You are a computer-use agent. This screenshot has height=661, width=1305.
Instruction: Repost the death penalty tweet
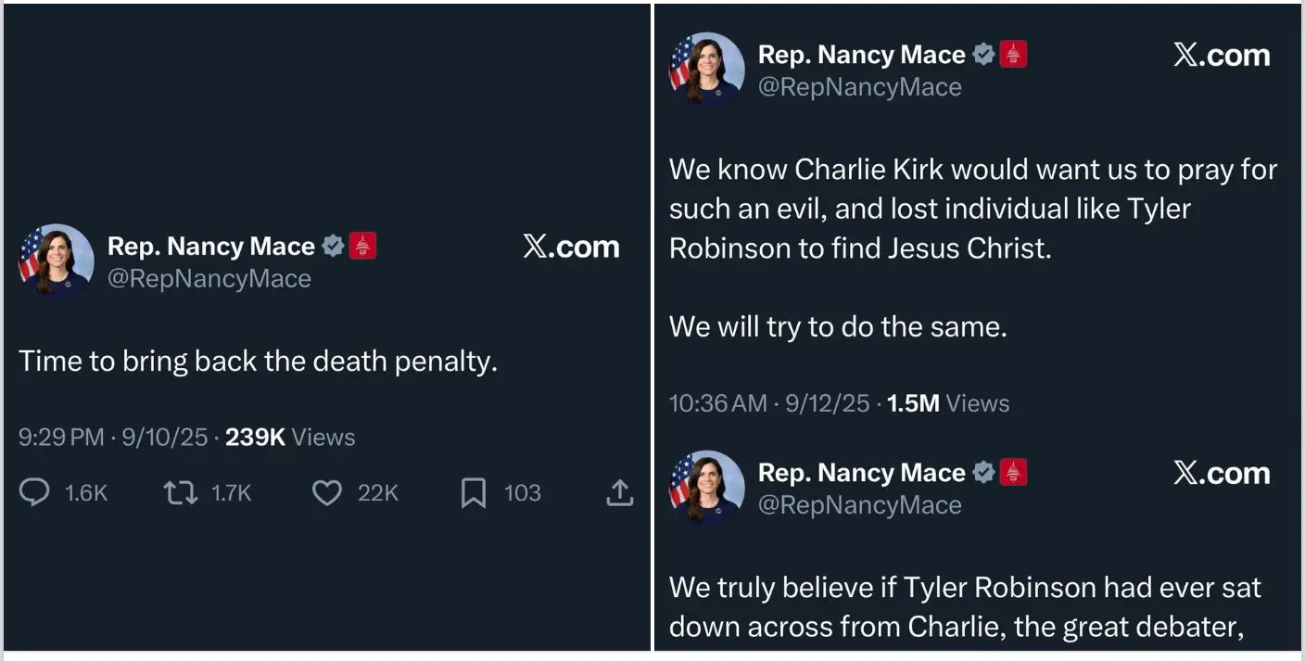pyautogui.click(x=180, y=493)
